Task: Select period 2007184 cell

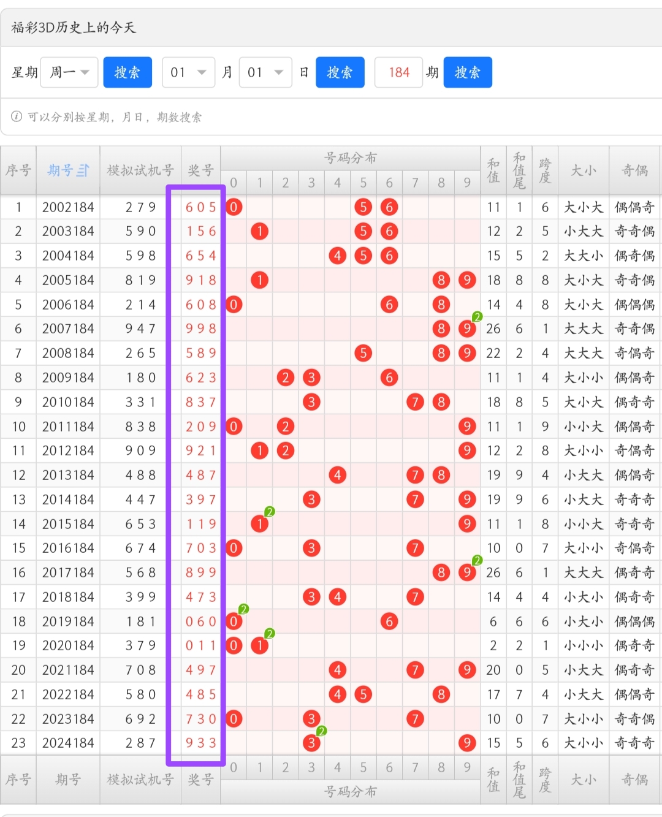Action: [x=68, y=329]
